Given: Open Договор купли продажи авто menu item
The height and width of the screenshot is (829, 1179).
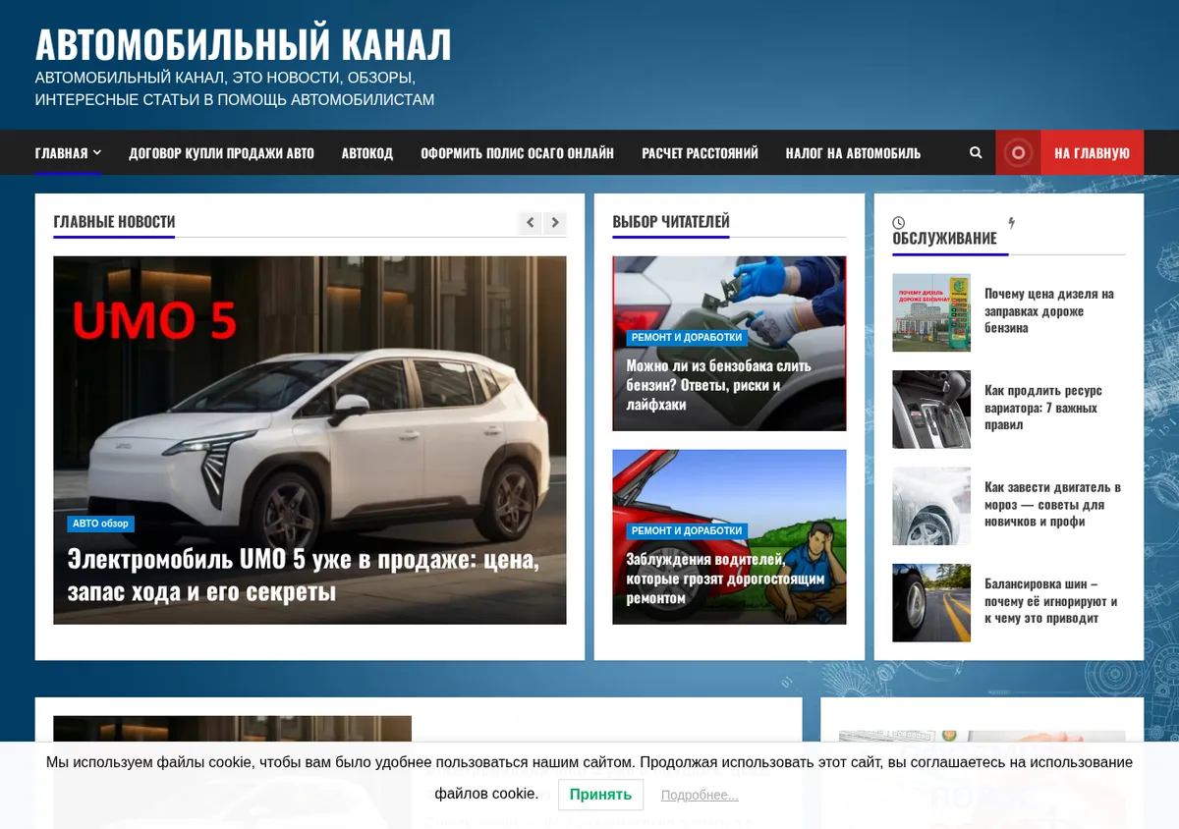Looking at the screenshot, I should pyautogui.click(x=221, y=153).
